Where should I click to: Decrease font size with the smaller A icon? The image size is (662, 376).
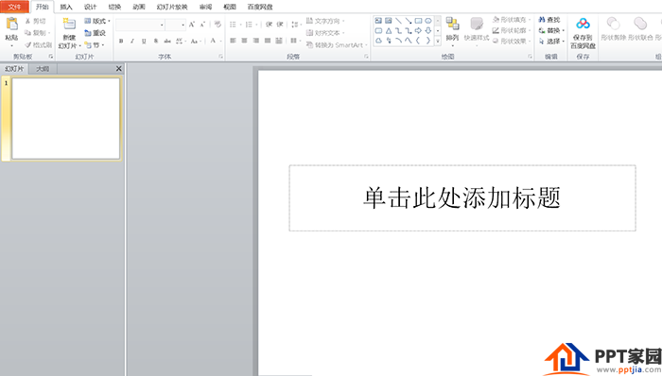202,25
